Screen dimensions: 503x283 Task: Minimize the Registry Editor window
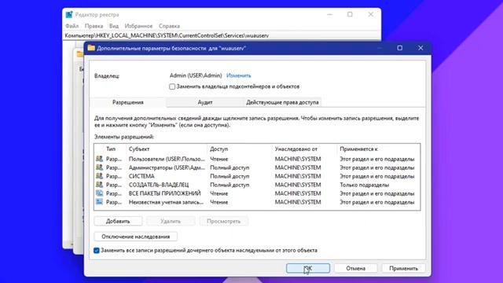(329, 14)
